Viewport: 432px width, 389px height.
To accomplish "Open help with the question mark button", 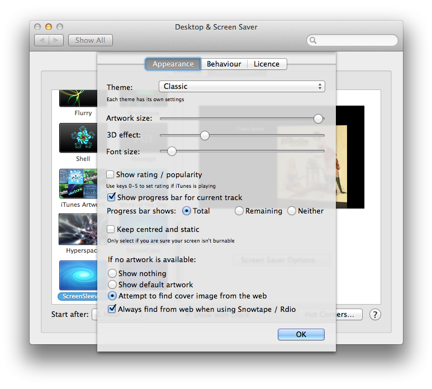I will point(375,314).
